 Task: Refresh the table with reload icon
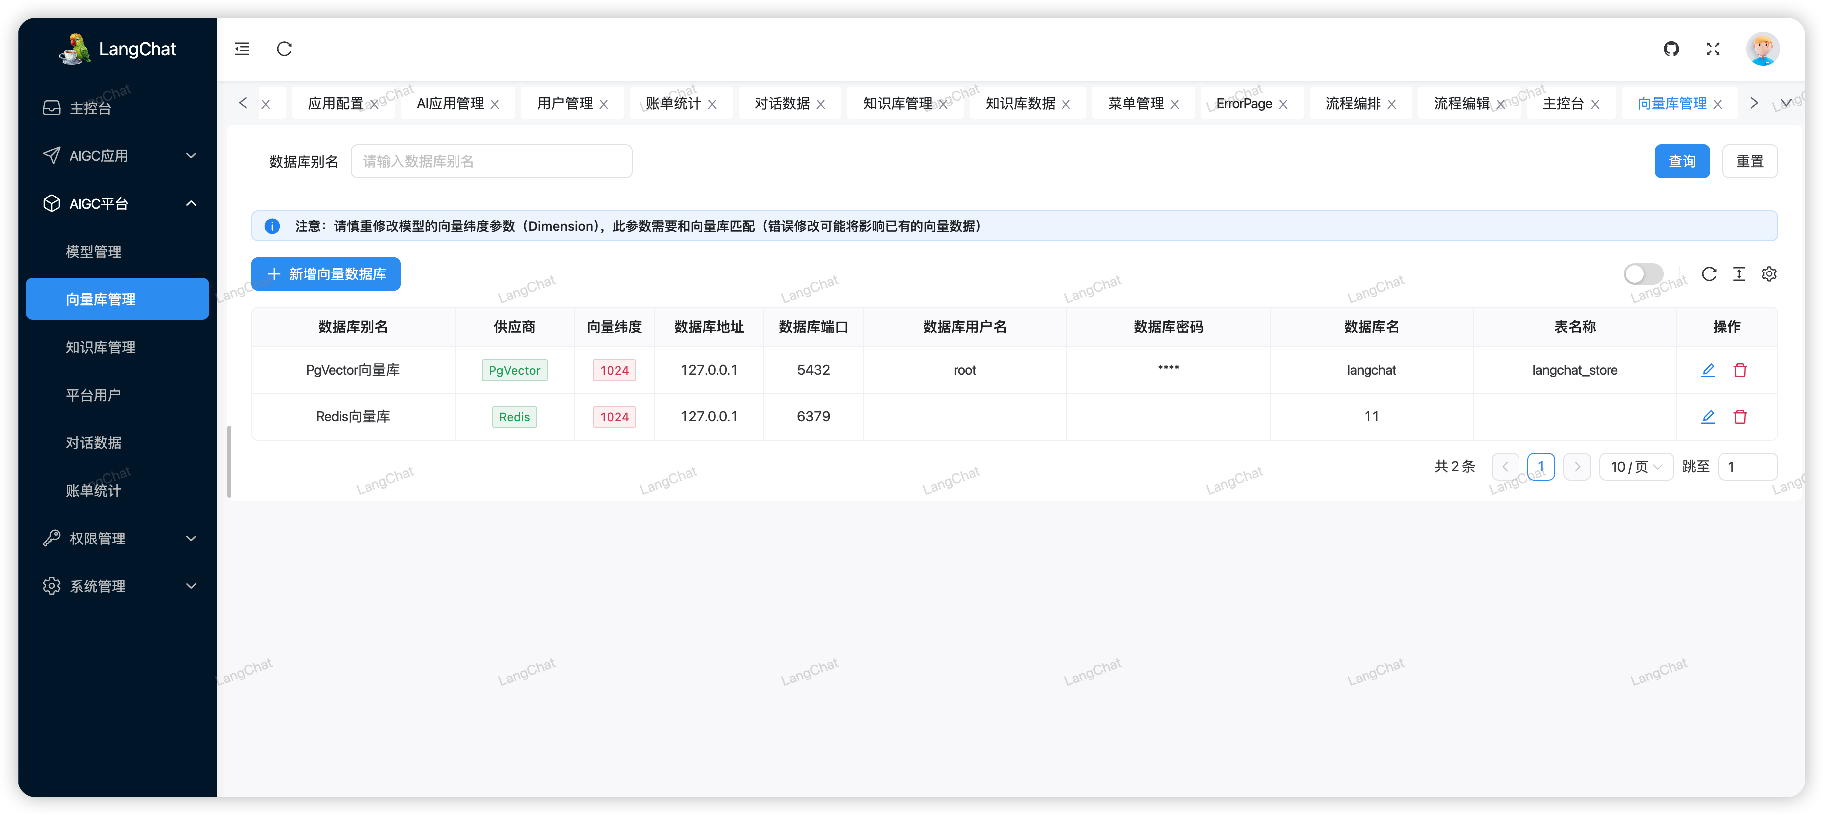pyautogui.click(x=1709, y=274)
